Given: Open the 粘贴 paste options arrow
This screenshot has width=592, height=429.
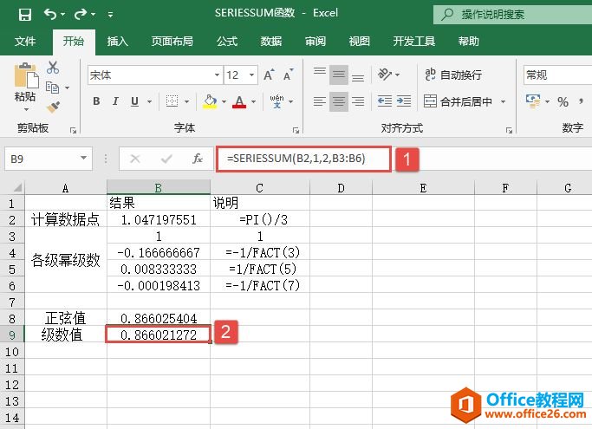Looking at the screenshot, I should click(26, 110).
